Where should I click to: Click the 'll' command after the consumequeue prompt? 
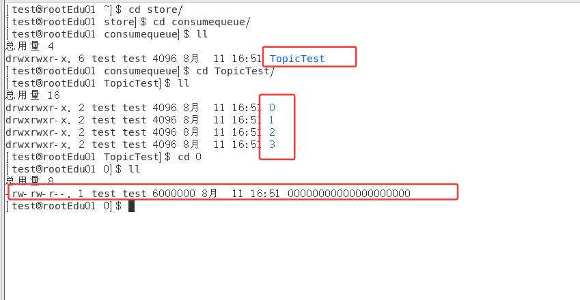click(200, 34)
